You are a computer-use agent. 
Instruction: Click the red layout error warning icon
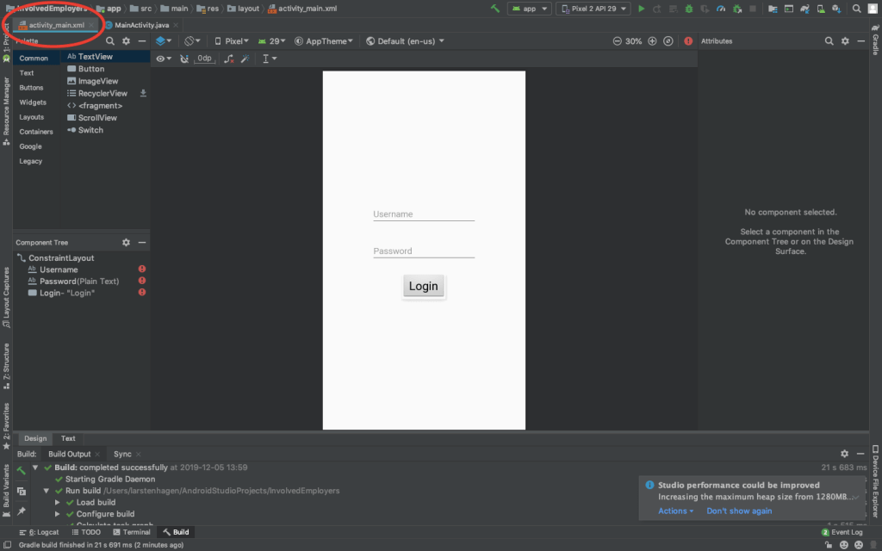click(x=687, y=41)
